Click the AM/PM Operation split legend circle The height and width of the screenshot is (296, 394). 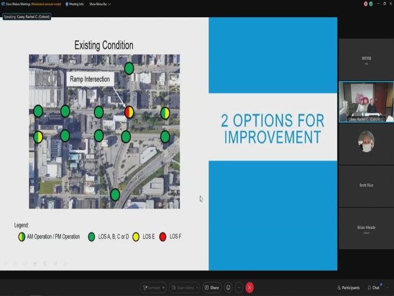coord(22,237)
